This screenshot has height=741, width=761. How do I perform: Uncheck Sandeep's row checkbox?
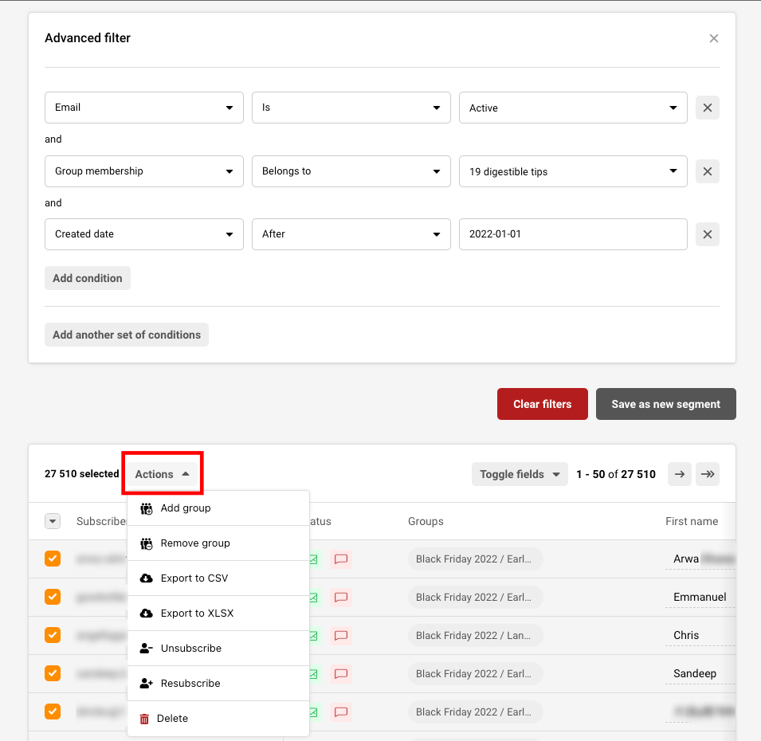pyautogui.click(x=53, y=673)
